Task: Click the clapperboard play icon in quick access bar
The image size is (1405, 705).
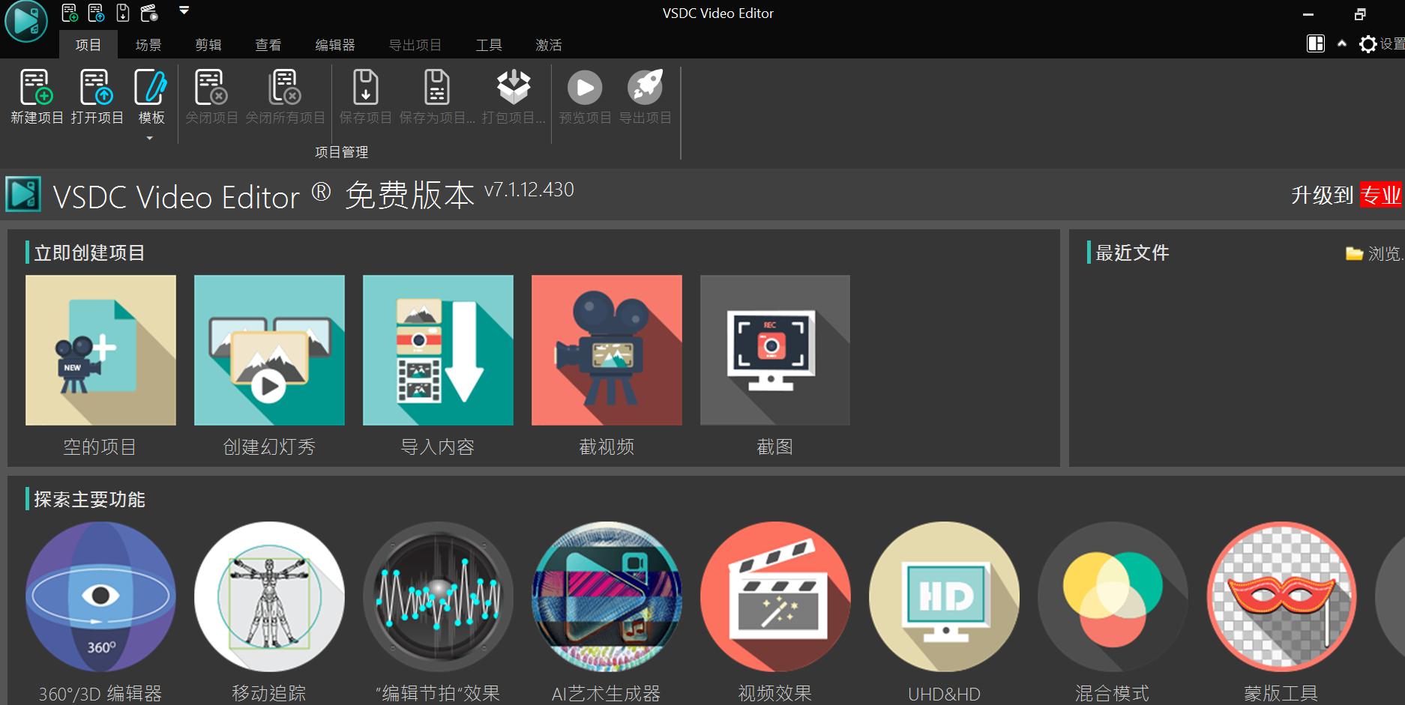Action: 150,13
